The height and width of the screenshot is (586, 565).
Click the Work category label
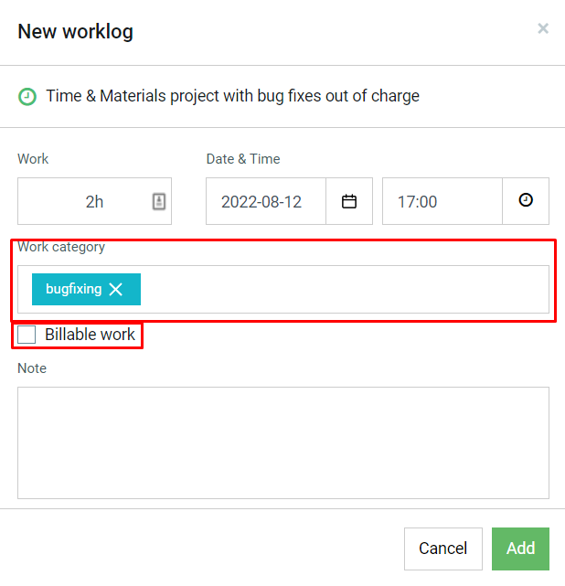pos(61,247)
